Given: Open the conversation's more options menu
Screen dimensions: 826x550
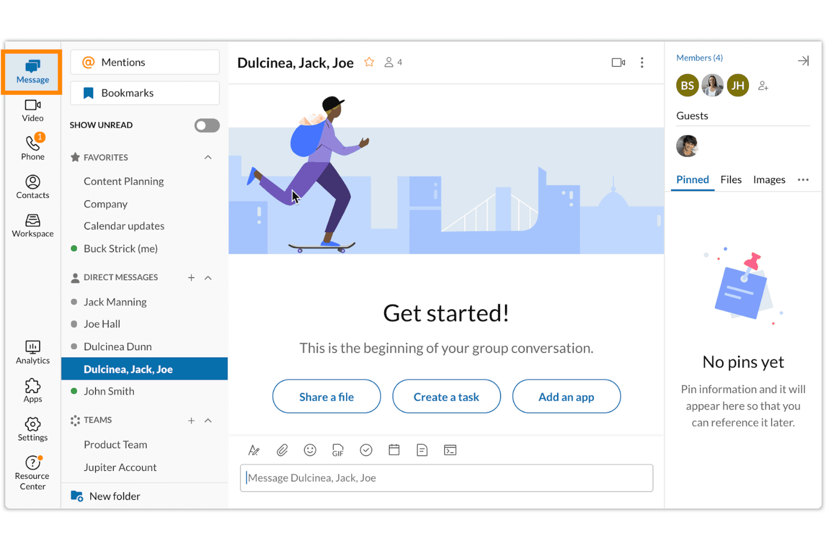Looking at the screenshot, I should coord(642,62).
